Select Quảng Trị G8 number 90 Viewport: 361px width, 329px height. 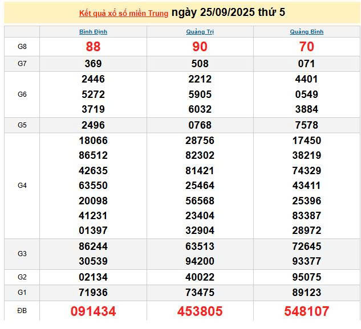(200, 47)
